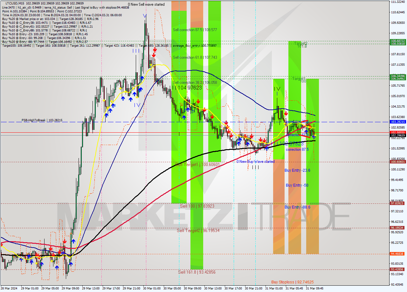
Task: Click the '31 Mar 09:45' time axis label
Action: click(314, 289)
